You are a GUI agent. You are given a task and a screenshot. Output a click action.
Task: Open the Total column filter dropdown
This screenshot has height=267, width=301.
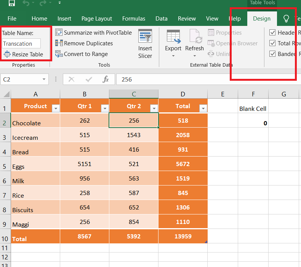pos(203,109)
